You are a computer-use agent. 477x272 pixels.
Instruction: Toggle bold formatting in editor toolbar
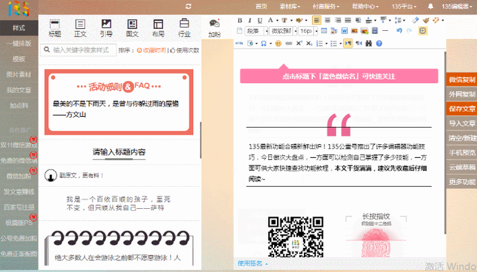240,21
